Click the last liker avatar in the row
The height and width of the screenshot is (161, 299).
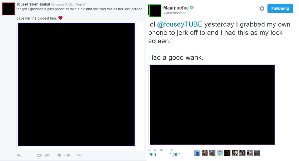pyautogui.click(x=257, y=153)
